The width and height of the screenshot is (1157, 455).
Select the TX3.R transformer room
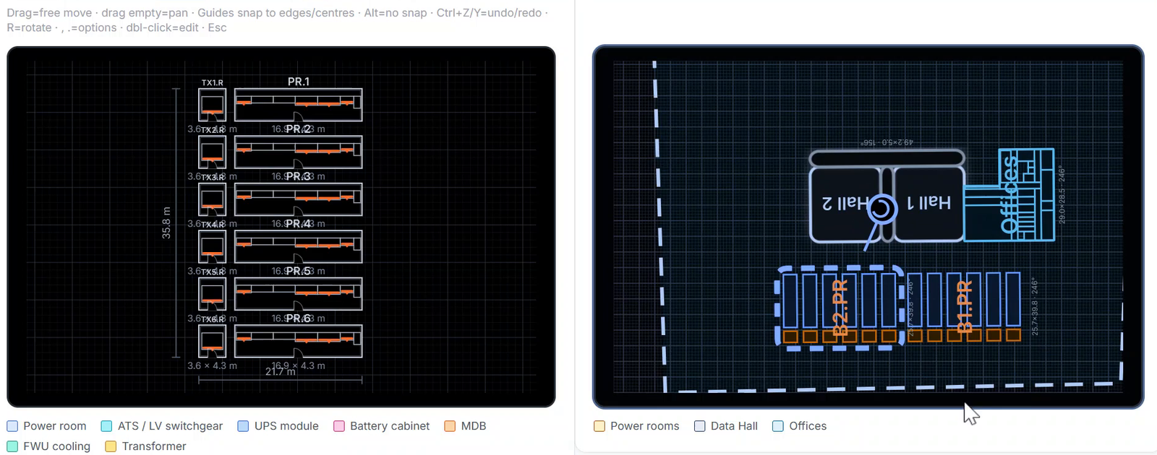coord(212,199)
